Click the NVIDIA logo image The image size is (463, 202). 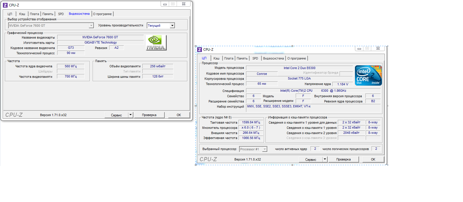(x=156, y=43)
